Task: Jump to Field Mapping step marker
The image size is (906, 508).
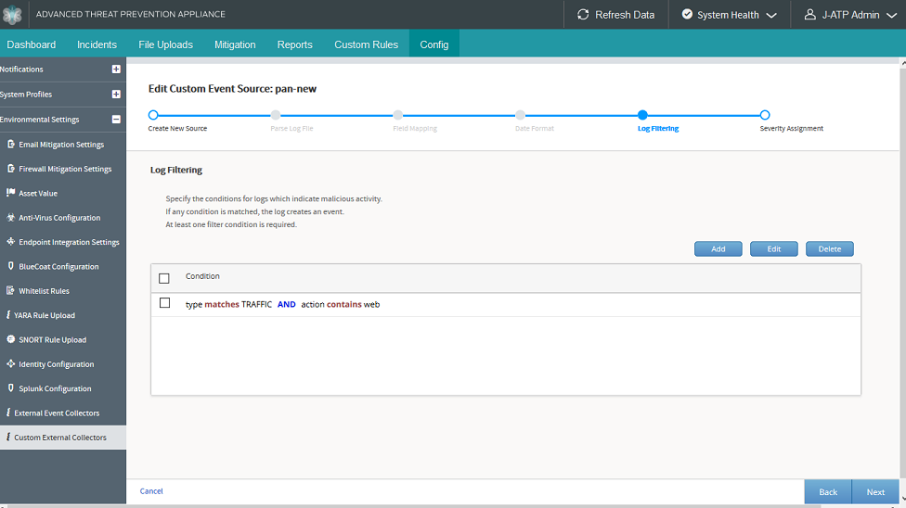Action: point(397,115)
